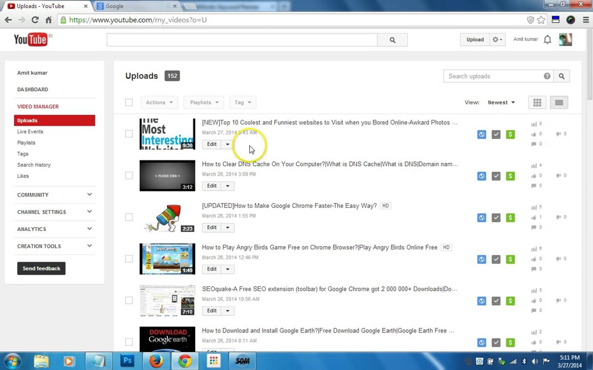593x370 pixels.
Task: Click the Amit kumar name in the header
Action: click(x=525, y=39)
